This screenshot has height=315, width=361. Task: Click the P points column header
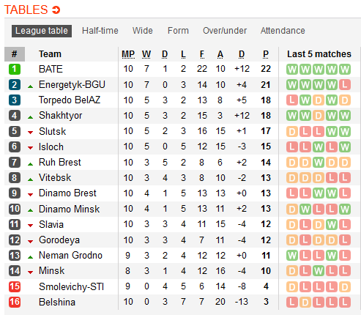266,54
